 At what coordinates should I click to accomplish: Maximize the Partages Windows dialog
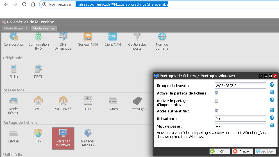[270, 76]
